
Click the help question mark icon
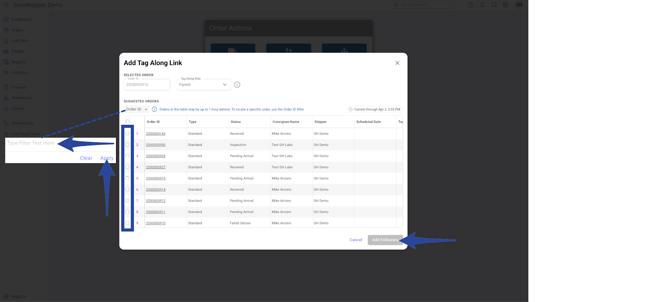coord(470,5)
